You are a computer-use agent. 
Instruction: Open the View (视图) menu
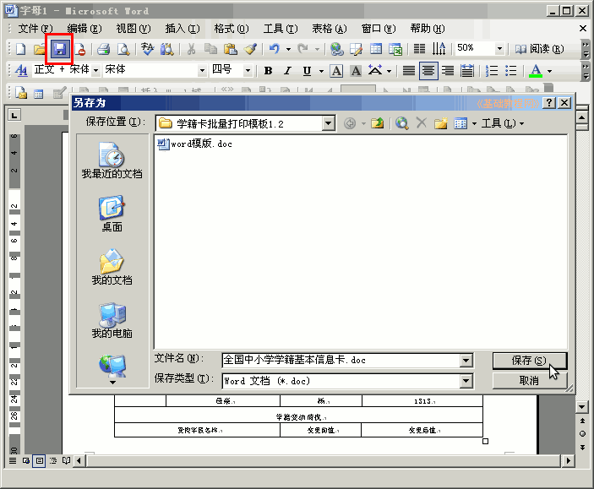134,29
